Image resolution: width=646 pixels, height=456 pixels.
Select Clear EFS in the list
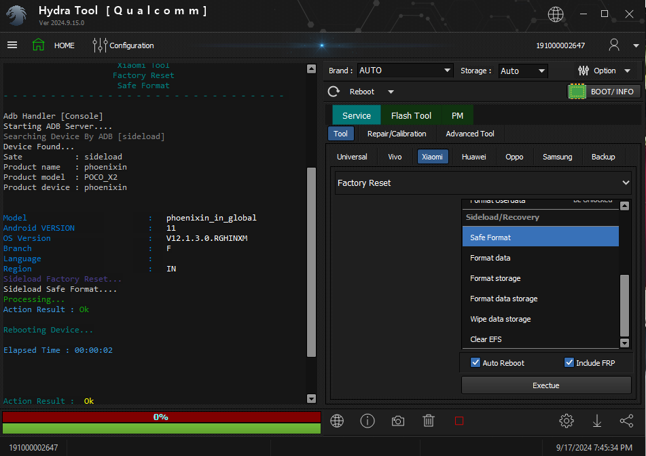click(x=541, y=339)
